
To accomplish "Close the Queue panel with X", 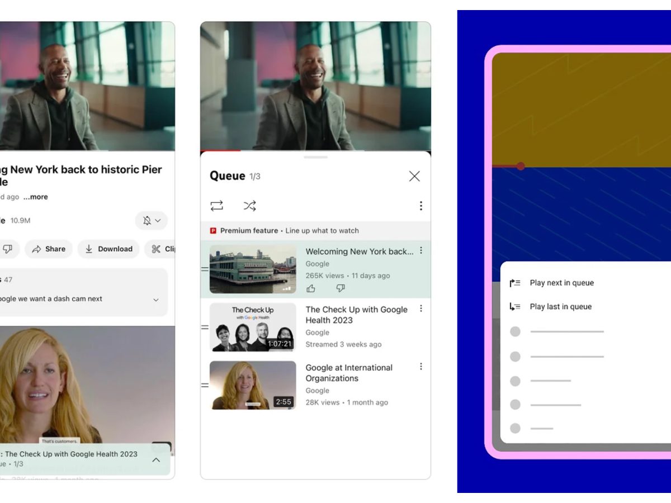I will coord(414,177).
